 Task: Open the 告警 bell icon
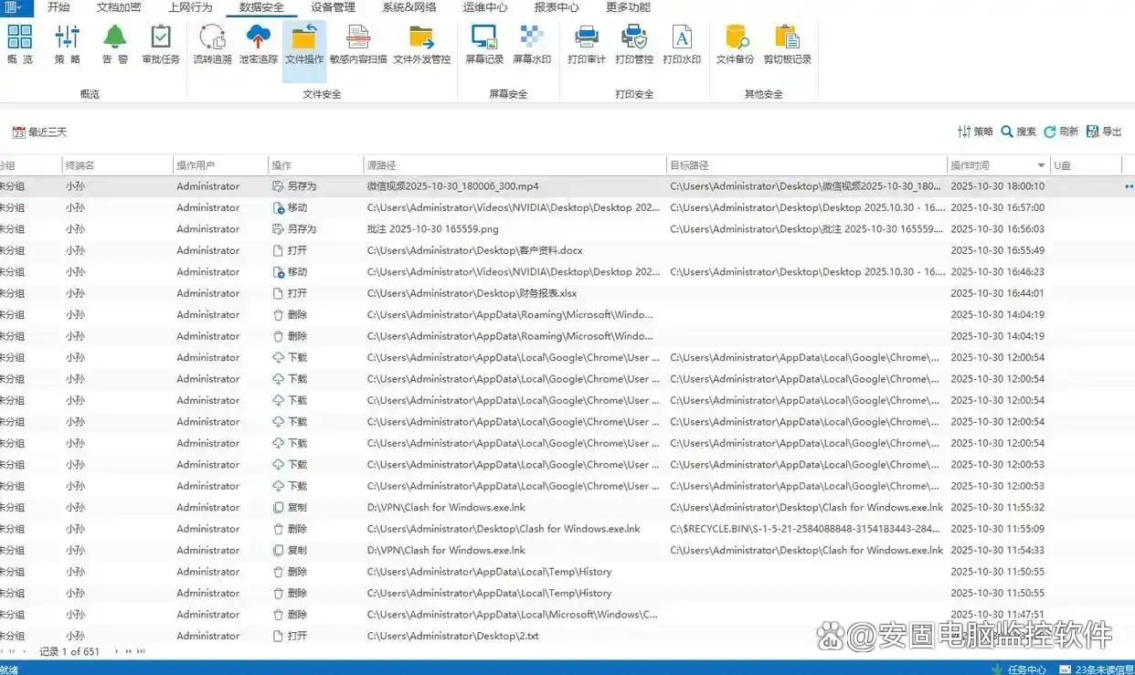coord(114,38)
